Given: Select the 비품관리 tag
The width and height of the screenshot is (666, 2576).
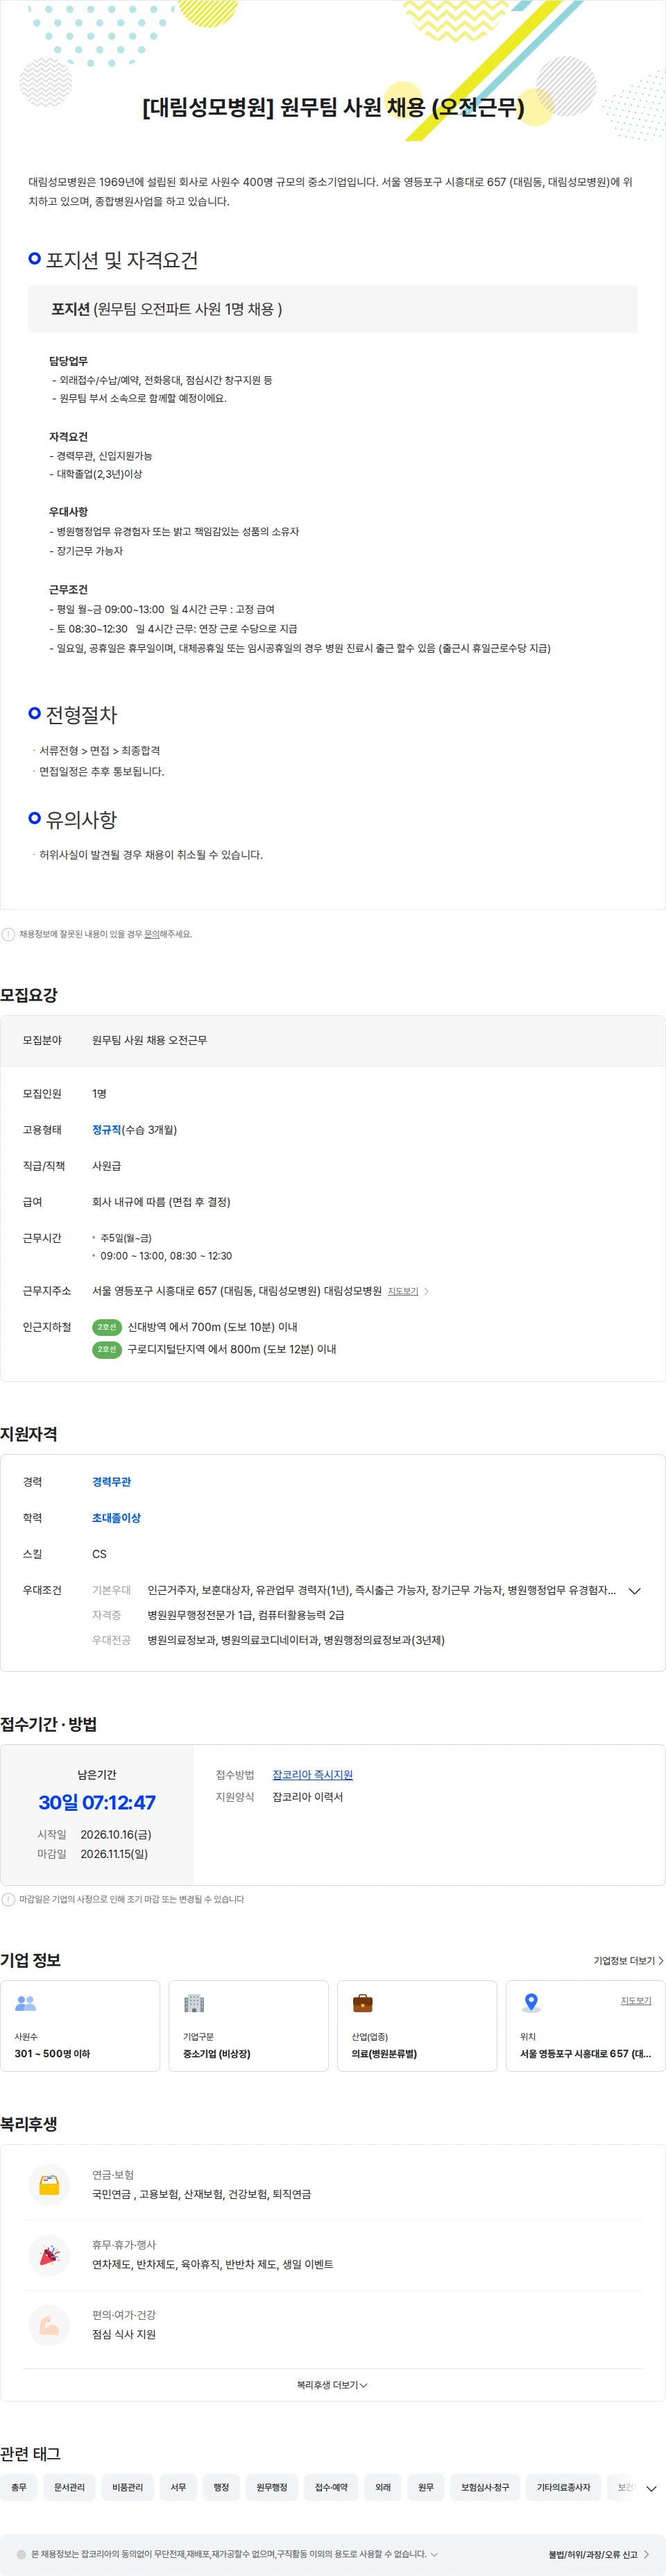Looking at the screenshot, I should click(128, 2487).
